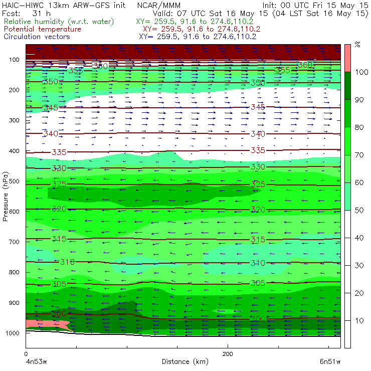This screenshot has width=371, height=371.
Task: Click the colorbar '50' tick label
Action: (359, 210)
